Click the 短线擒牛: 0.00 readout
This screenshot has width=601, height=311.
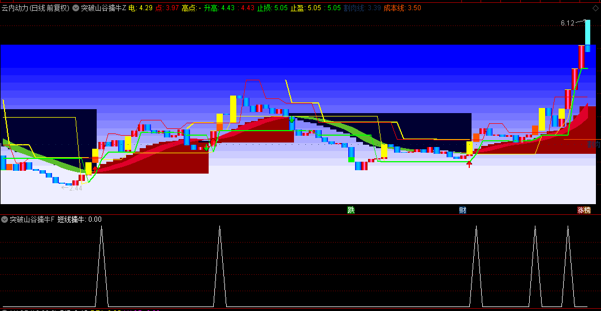click(80, 219)
